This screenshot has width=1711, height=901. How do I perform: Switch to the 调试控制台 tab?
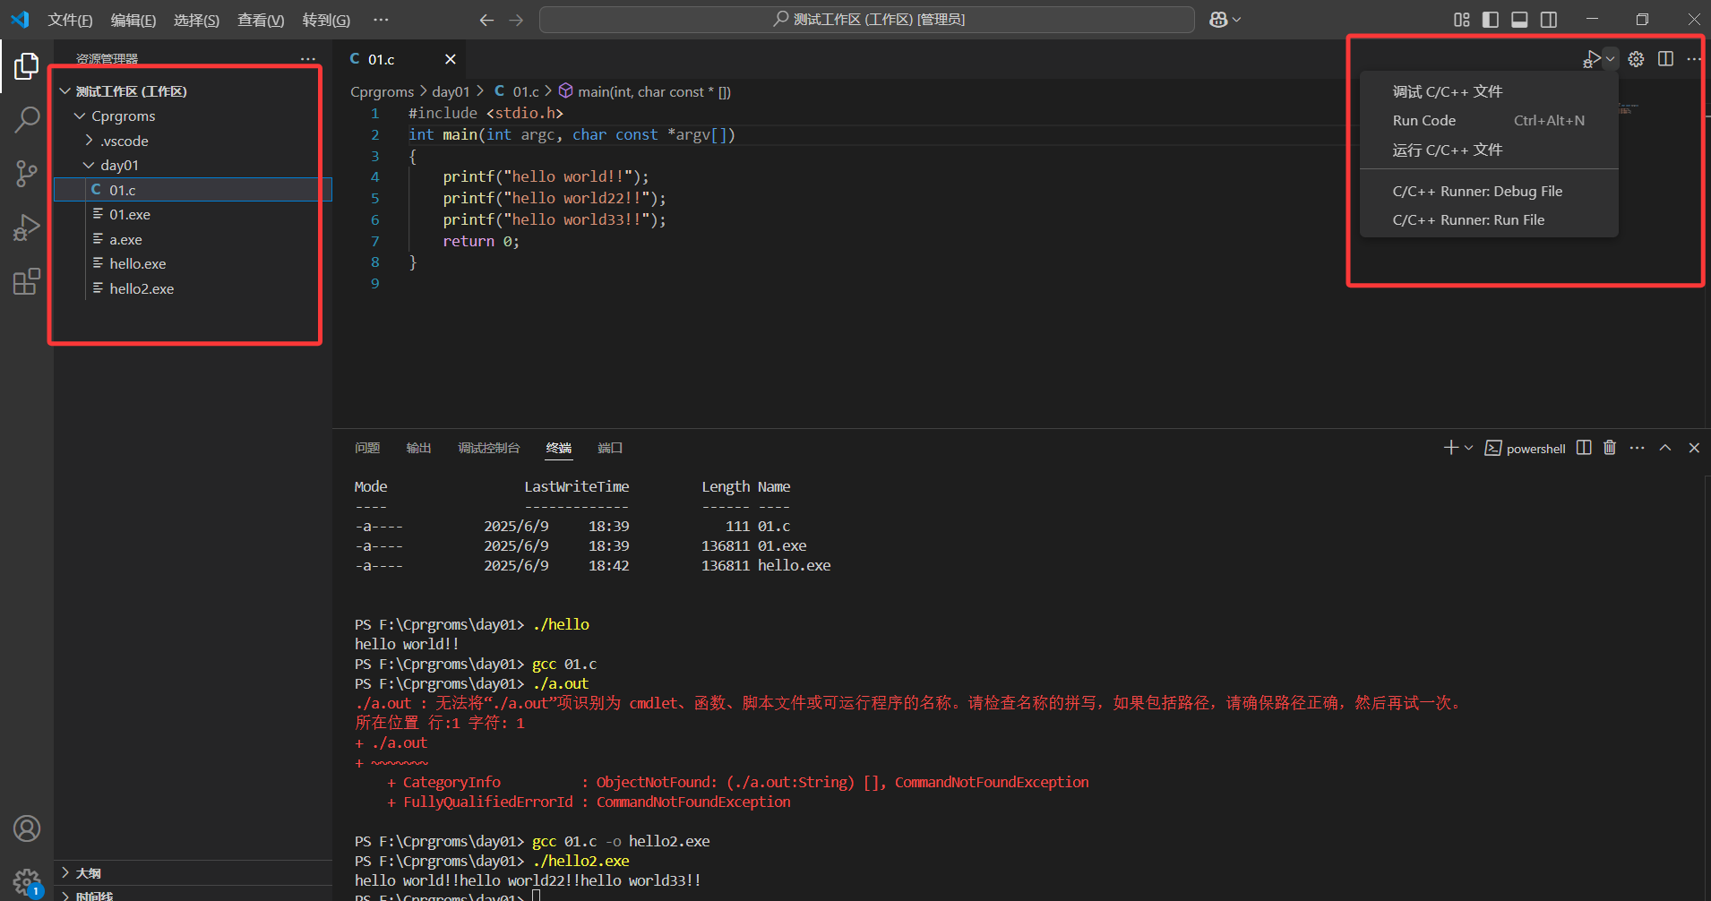[489, 448]
